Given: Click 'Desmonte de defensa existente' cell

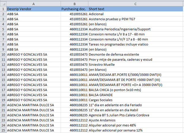Looking at the screenshot, I should point(136,54).
